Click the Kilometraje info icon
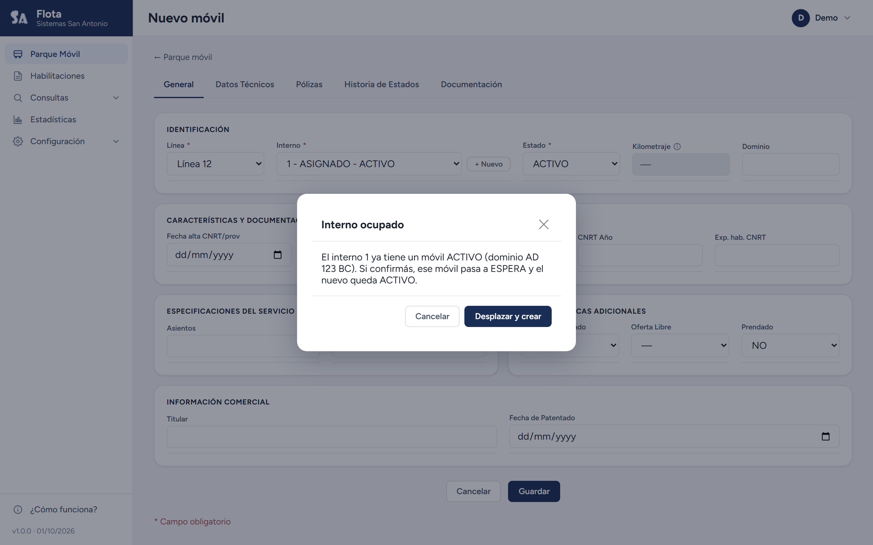 pos(677,146)
